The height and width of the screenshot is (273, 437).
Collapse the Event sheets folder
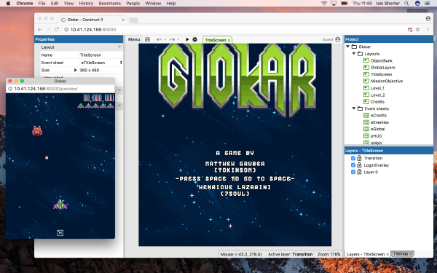[354, 108]
